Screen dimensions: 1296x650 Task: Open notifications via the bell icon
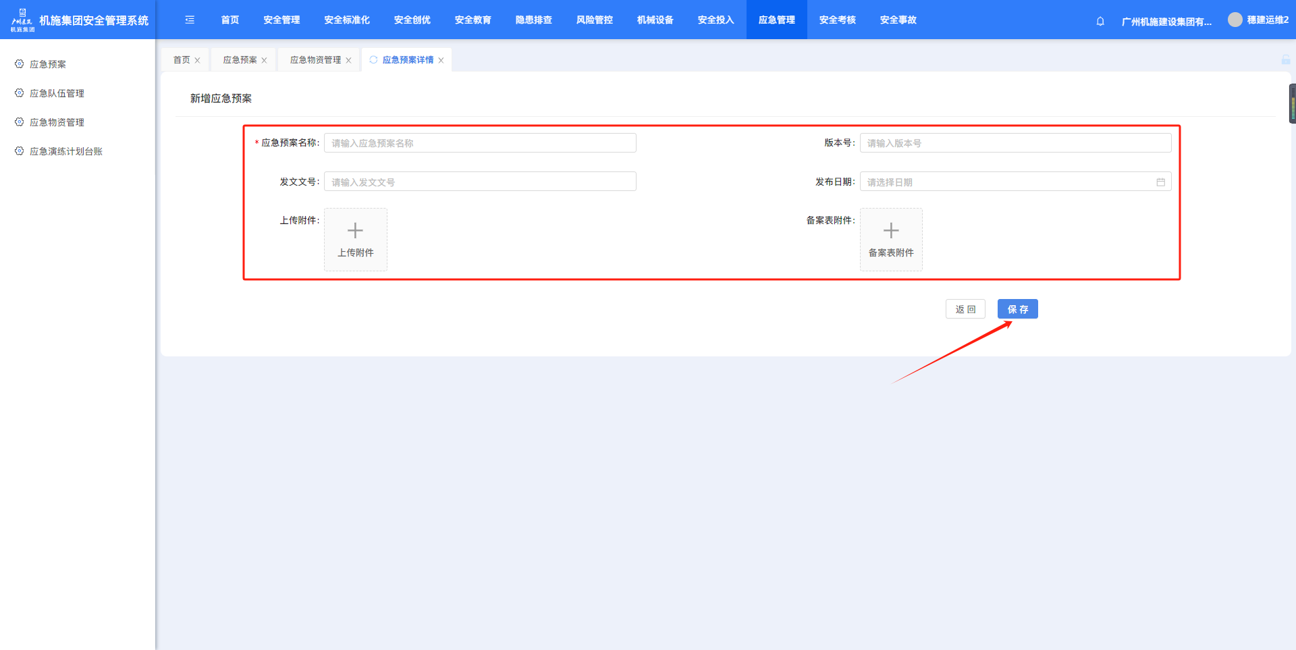click(x=1100, y=21)
